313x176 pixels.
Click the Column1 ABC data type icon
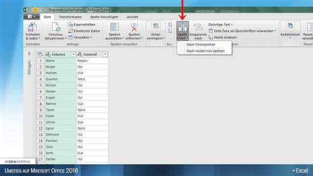(48, 54)
